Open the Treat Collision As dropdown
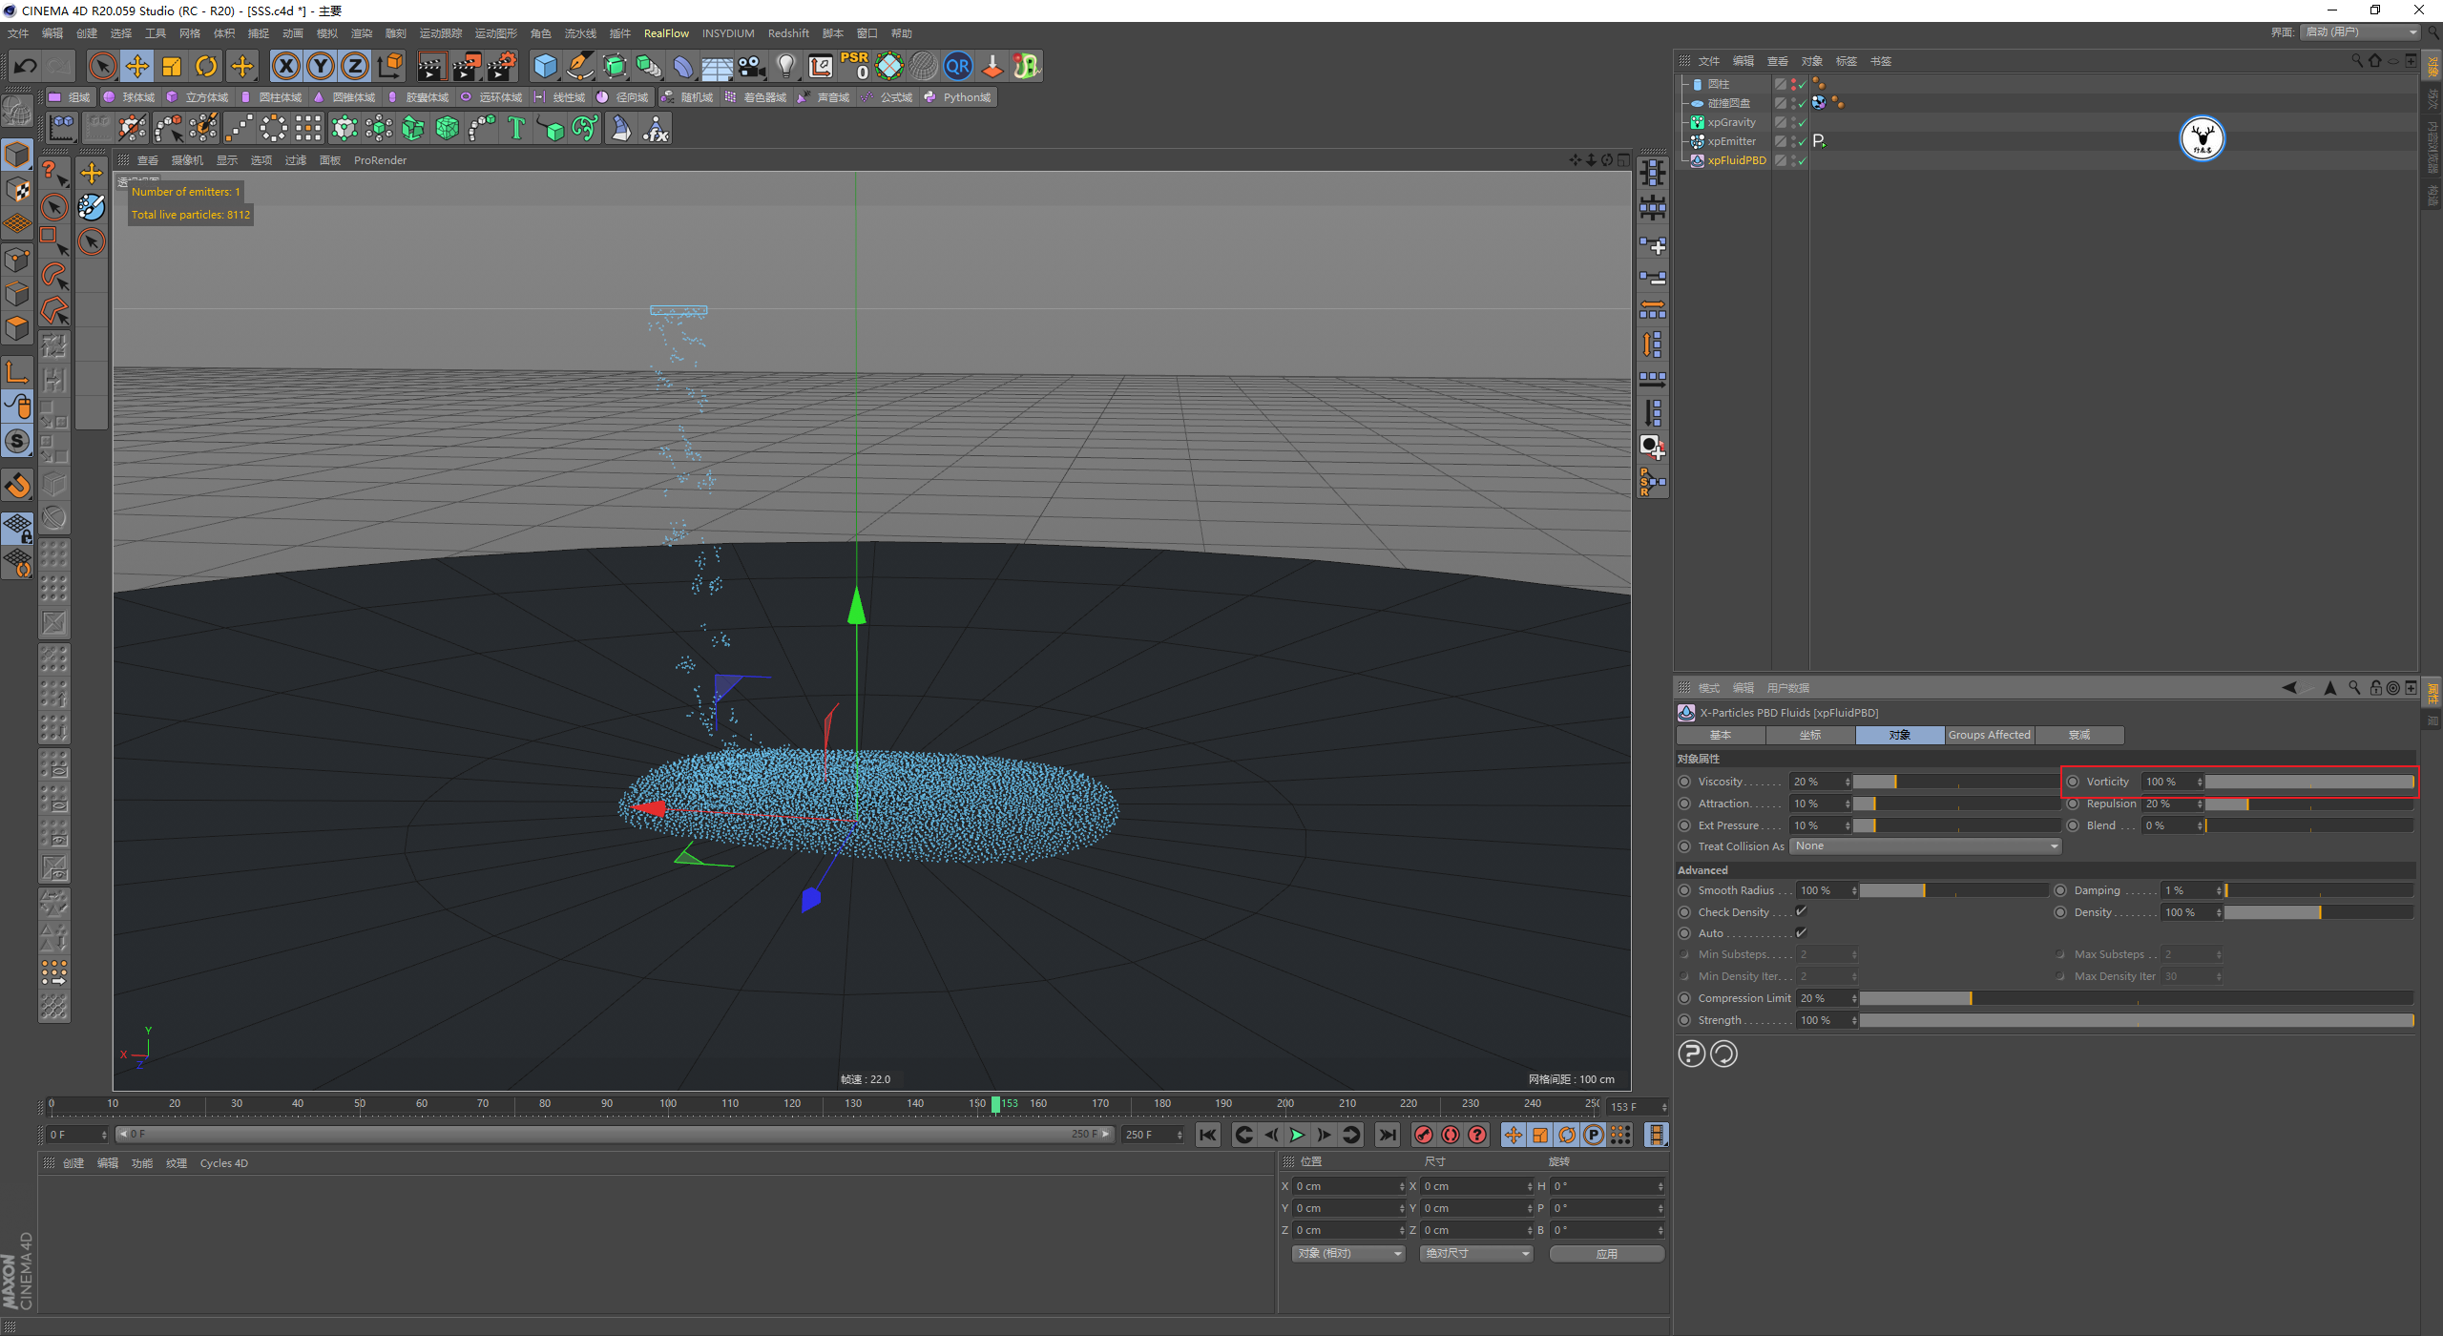 [1925, 846]
